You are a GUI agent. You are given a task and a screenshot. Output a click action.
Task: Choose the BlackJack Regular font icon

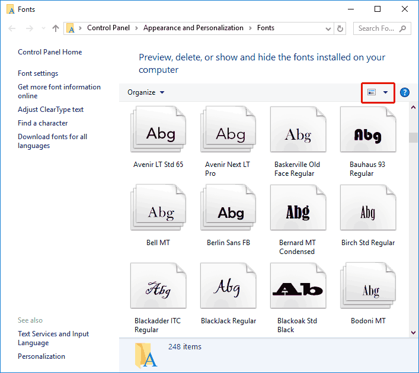click(x=228, y=285)
